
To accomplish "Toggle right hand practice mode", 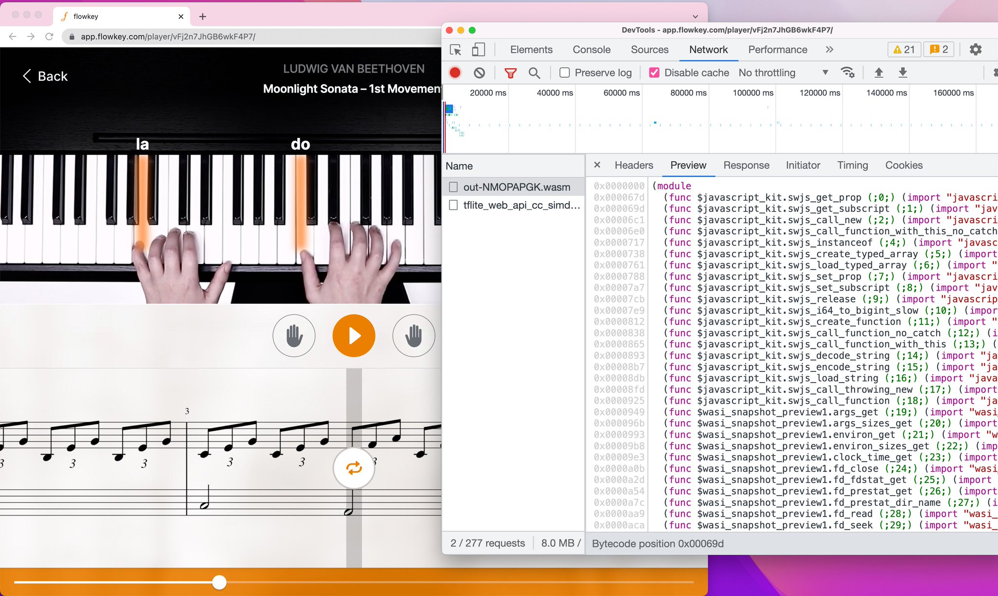I will [411, 335].
